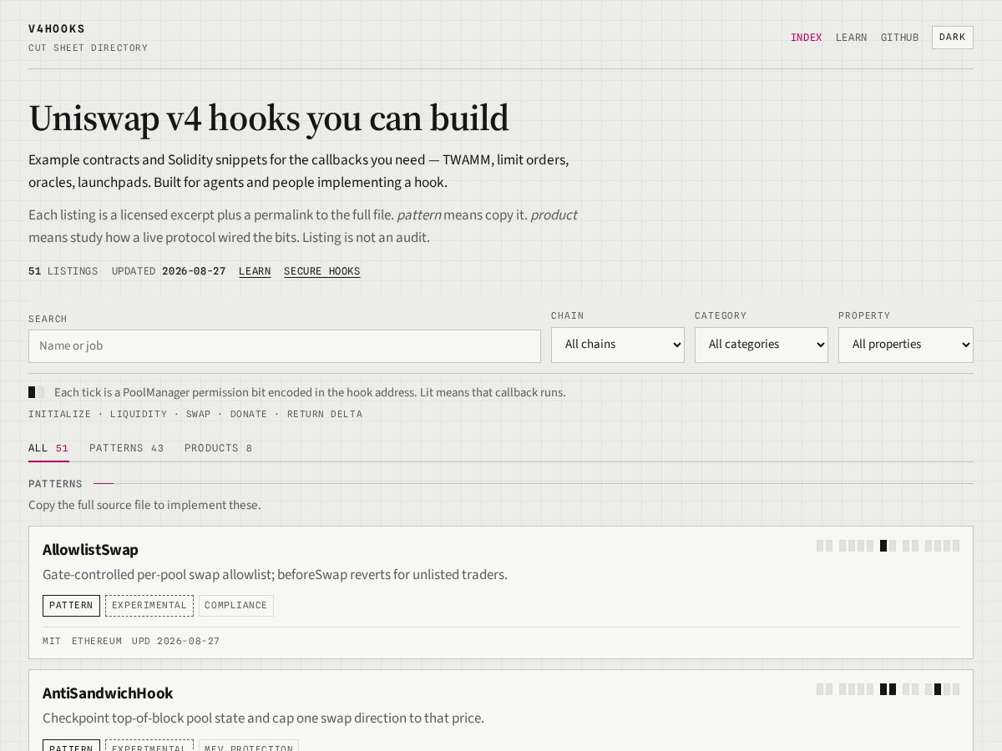Viewport: 1002px width, 751px height.
Task: Open the GITHUB nav link
Action: point(899,38)
